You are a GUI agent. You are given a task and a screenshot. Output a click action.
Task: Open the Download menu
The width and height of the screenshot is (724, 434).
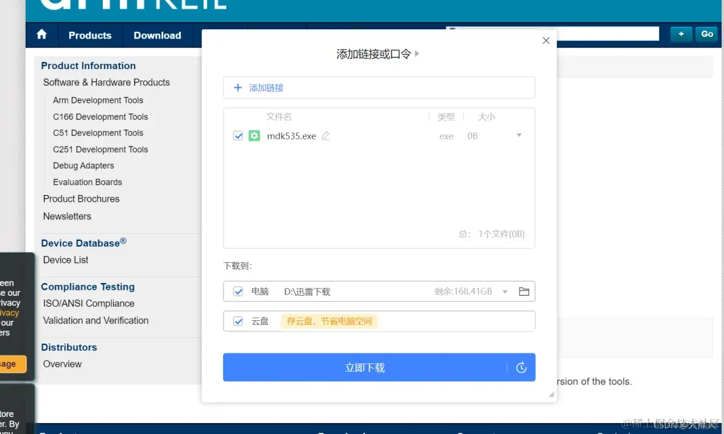157,35
